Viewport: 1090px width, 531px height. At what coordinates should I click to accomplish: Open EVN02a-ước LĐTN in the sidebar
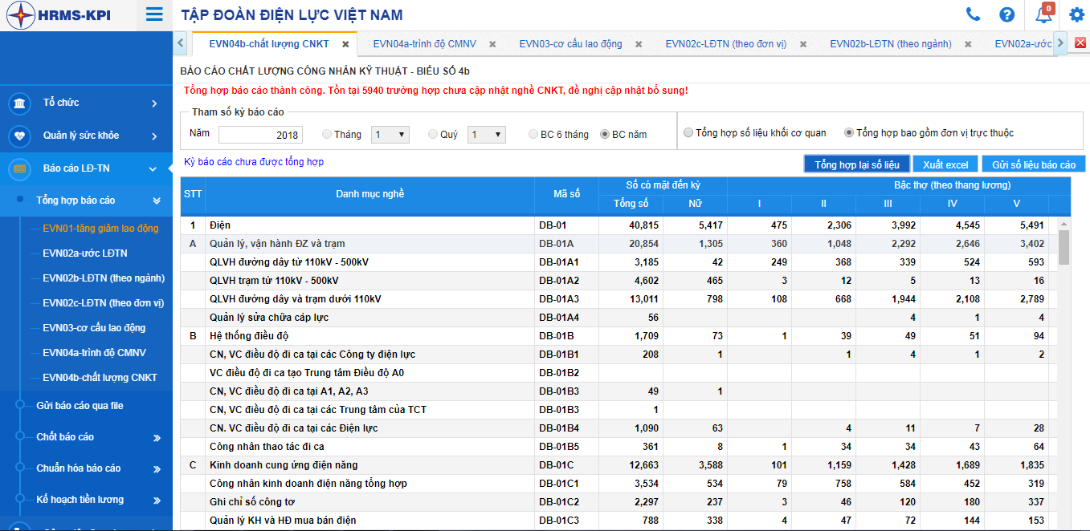point(85,253)
